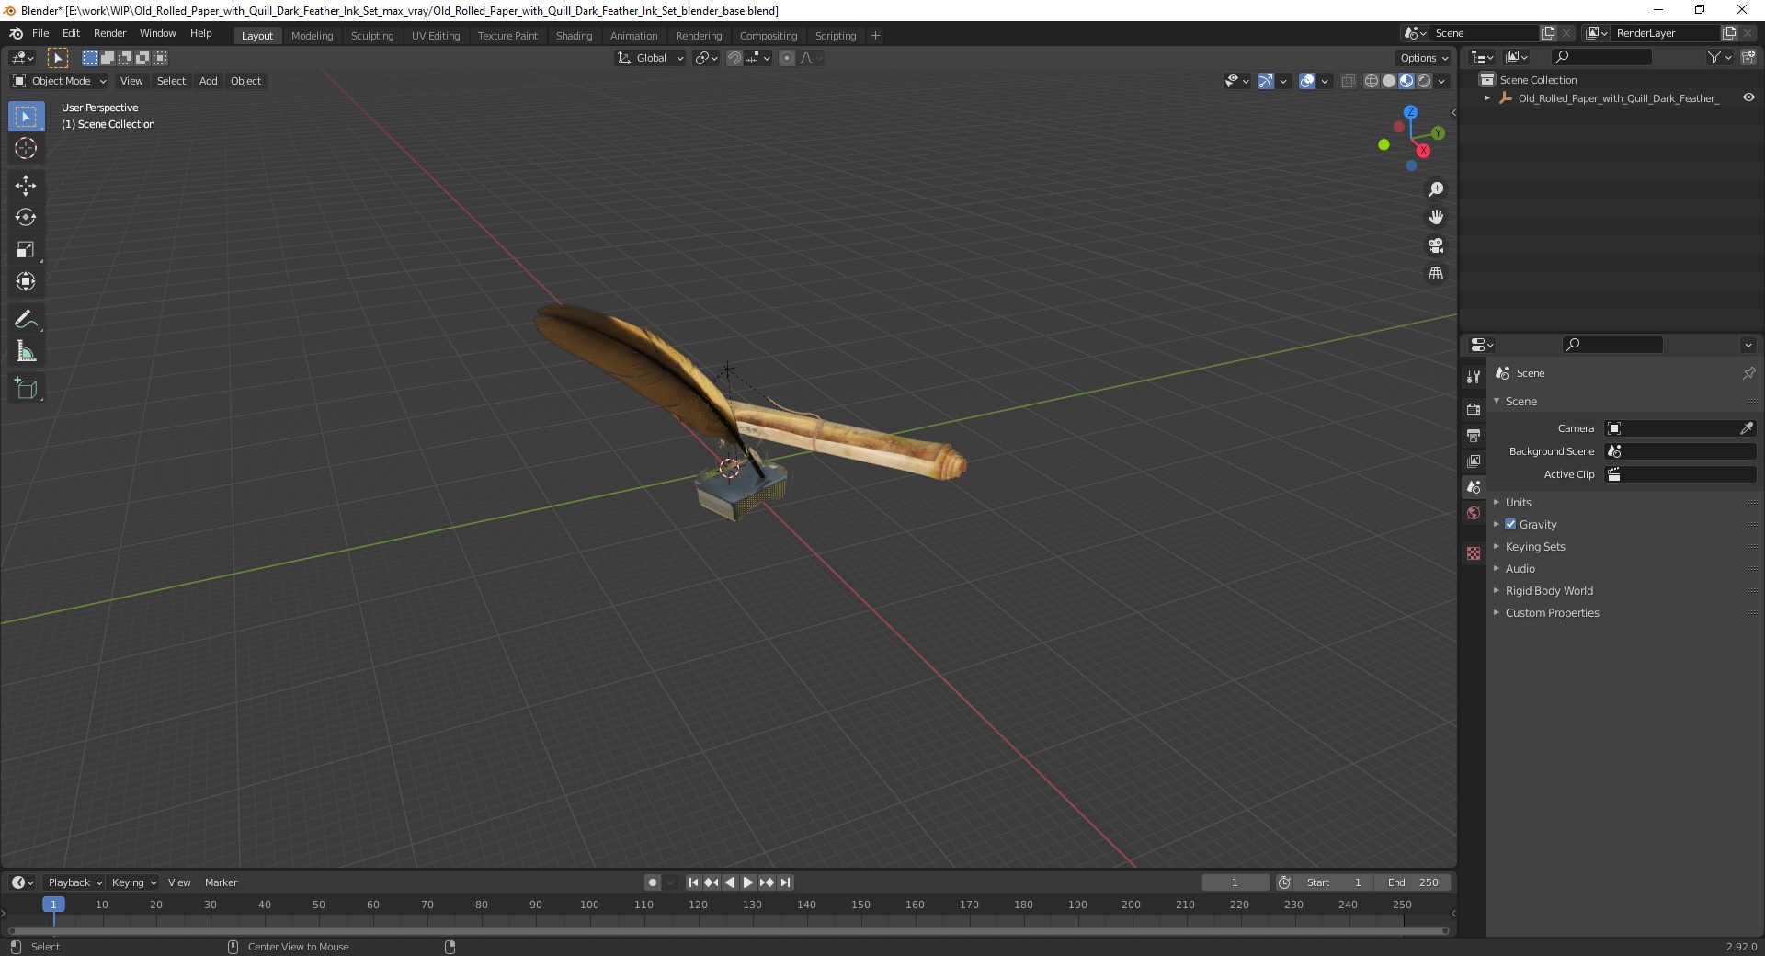Open the View Layer properties tab
The height and width of the screenshot is (956, 1765).
(x=1474, y=461)
